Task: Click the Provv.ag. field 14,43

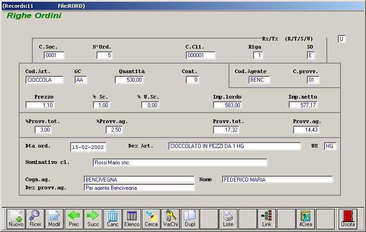Action: (x=306, y=130)
